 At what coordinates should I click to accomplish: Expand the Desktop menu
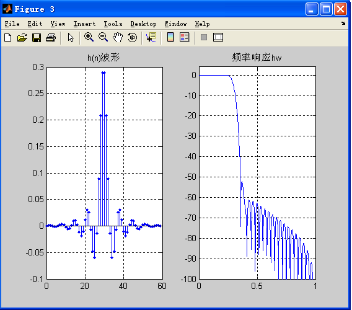point(143,24)
